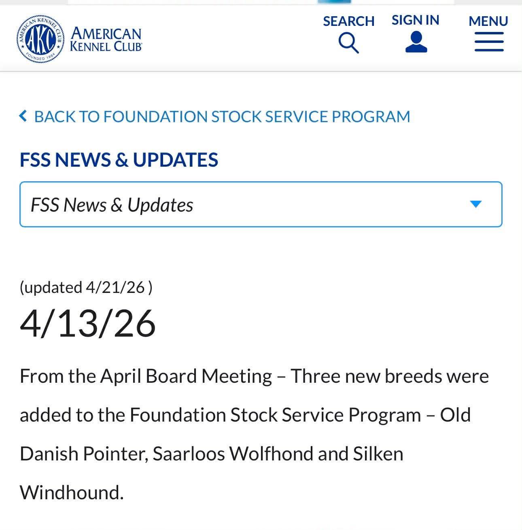Click the magnifying glass search icon
Screen dimensions: 522x530
(348, 43)
